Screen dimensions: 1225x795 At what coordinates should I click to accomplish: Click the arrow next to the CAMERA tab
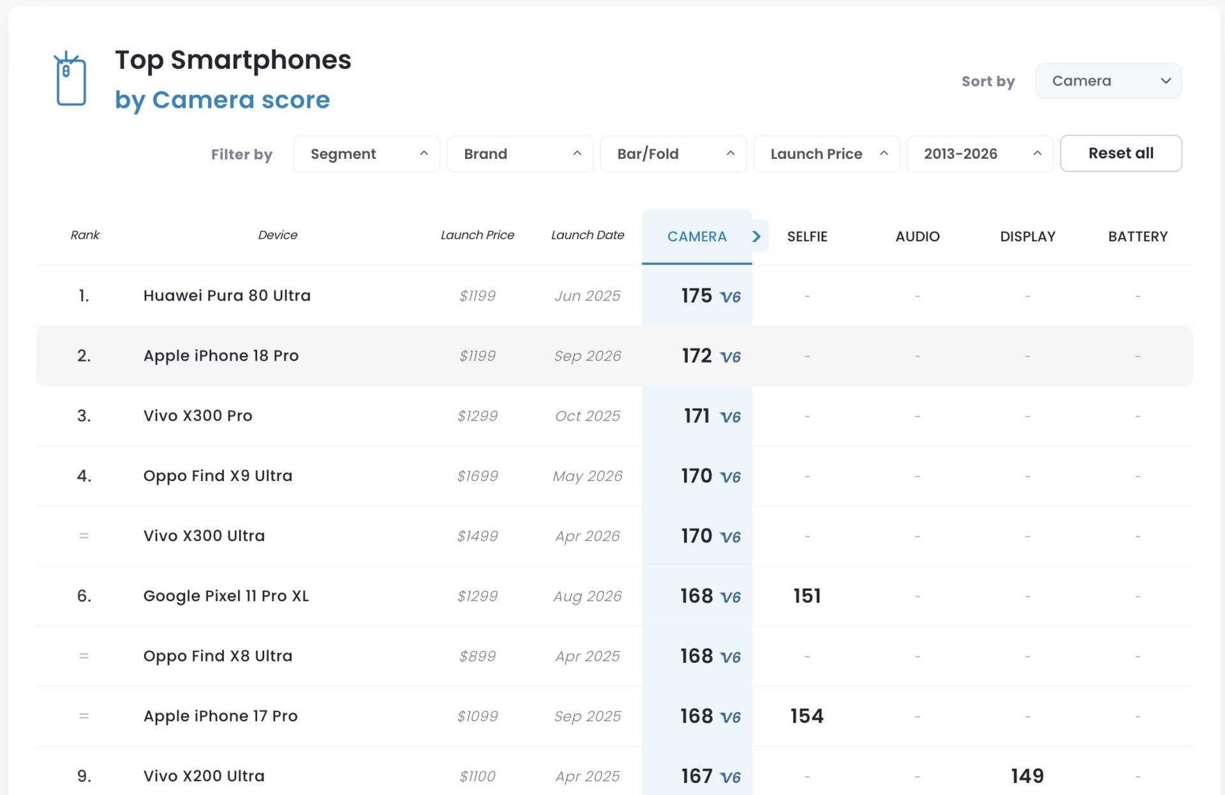click(757, 237)
